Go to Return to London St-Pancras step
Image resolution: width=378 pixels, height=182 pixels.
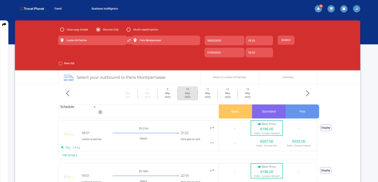230,78
